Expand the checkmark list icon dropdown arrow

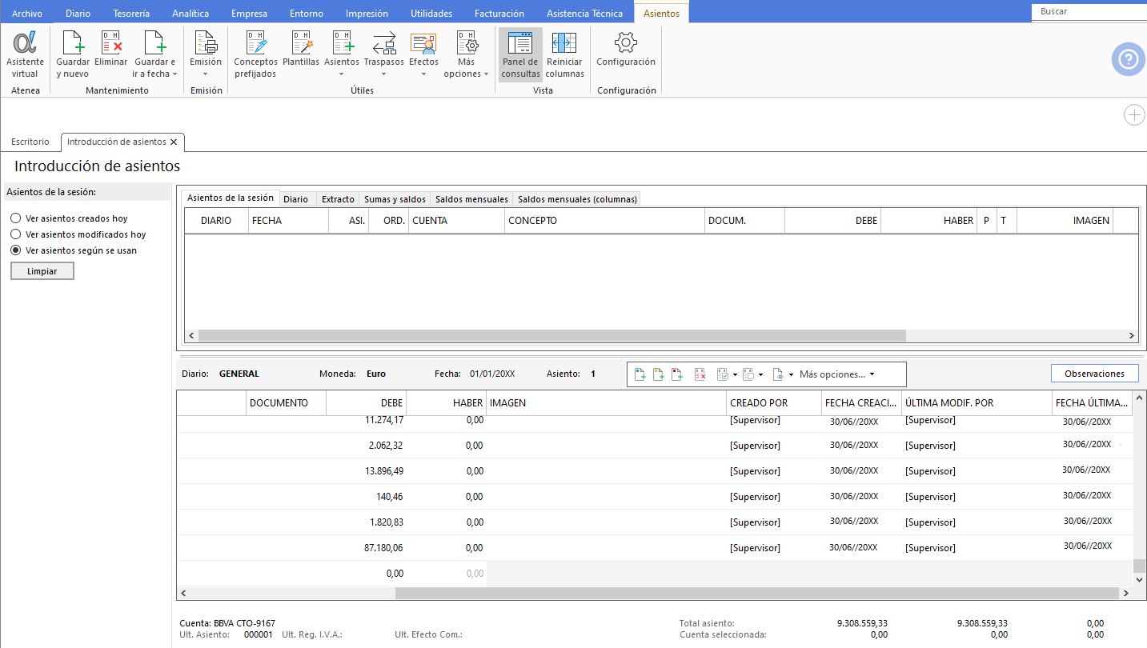(735, 374)
